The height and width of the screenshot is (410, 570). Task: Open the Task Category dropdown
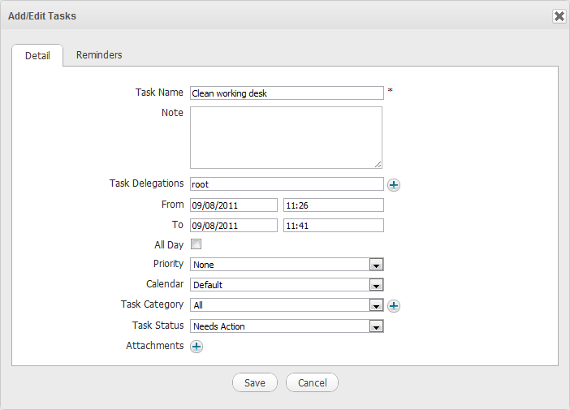(x=375, y=306)
